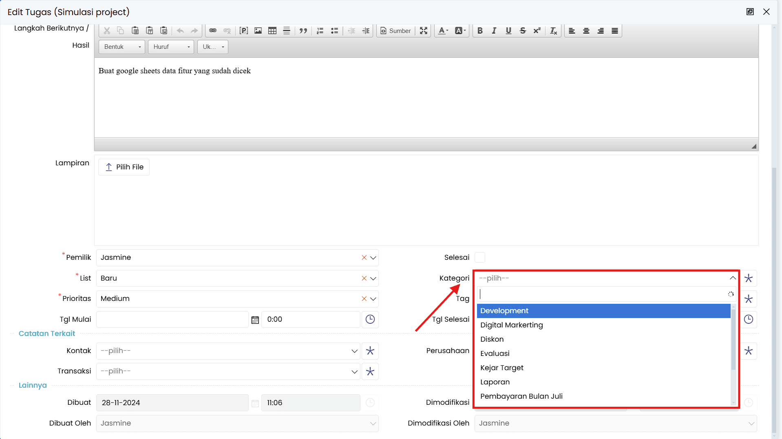Expand the Prioritas dropdown arrow
782x439 pixels.
tap(373, 299)
